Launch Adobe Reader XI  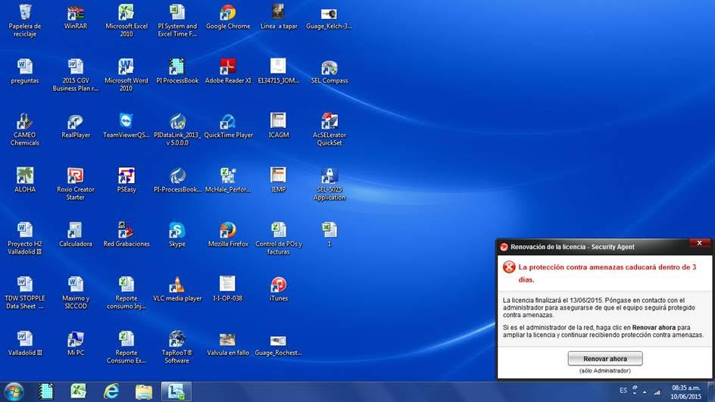tap(228, 72)
